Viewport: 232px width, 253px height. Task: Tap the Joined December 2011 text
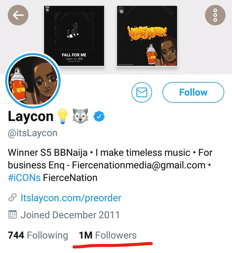(x=70, y=215)
